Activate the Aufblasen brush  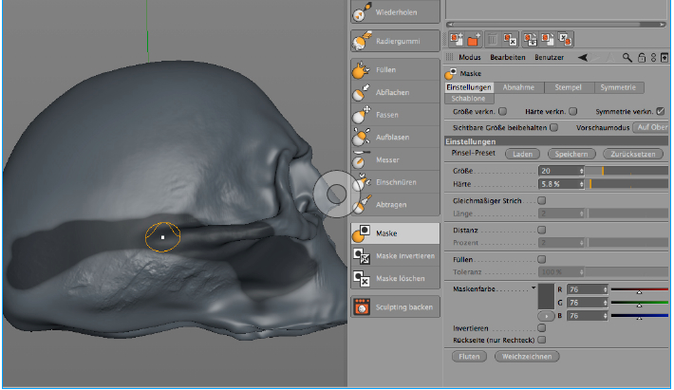(395, 138)
